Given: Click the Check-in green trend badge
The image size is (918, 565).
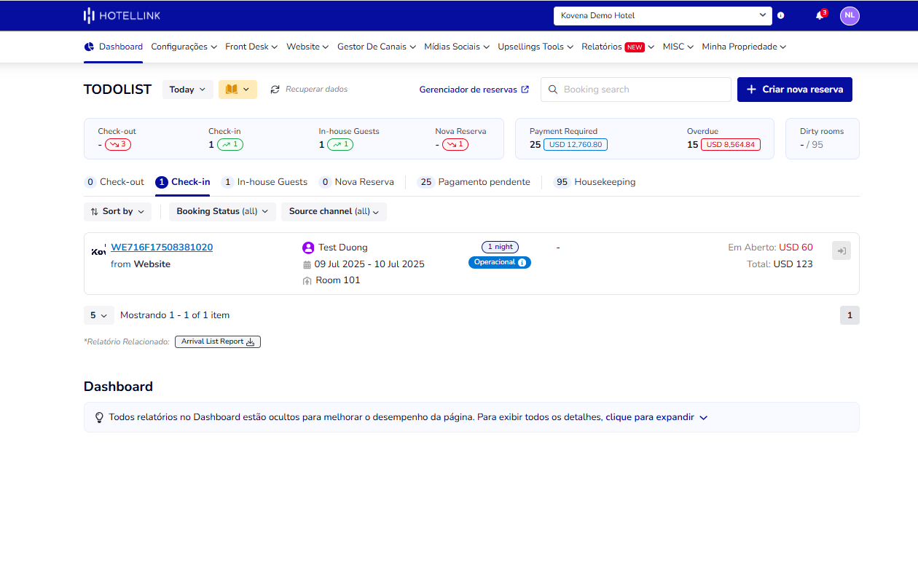Looking at the screenshot, I should click(x=230, y=144).
